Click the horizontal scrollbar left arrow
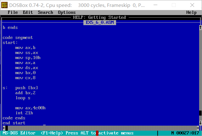The image size is (202, 136). [4, 128]
